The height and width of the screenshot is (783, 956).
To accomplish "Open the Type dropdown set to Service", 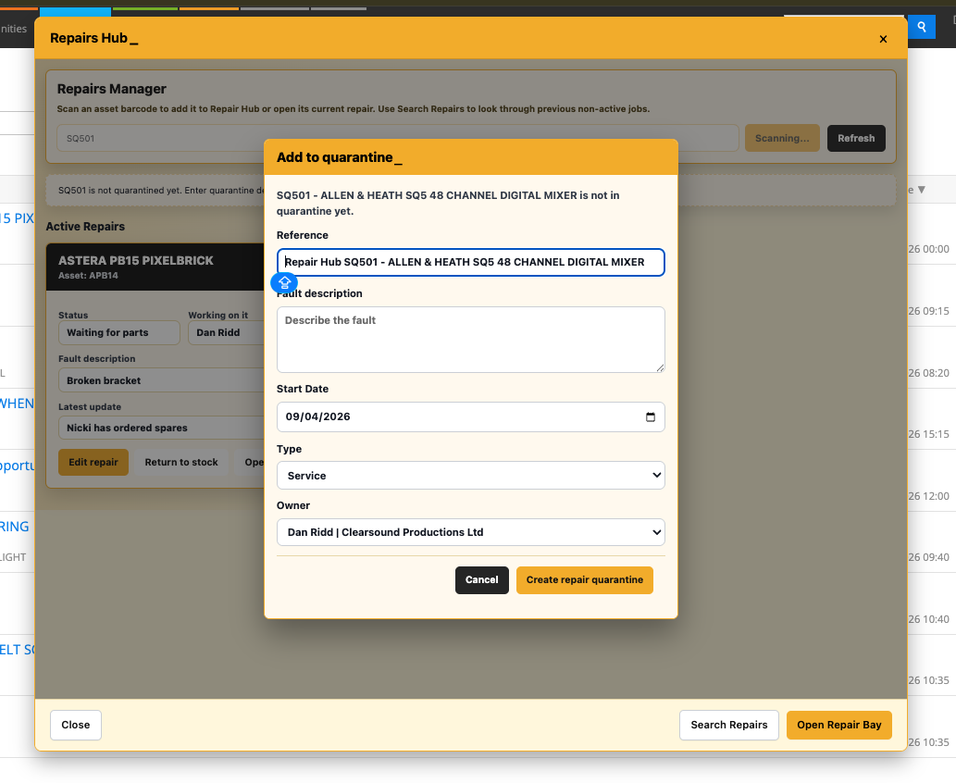I will pos(471,475).
